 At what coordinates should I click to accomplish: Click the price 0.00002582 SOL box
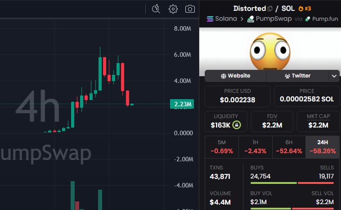coord(307,96)
